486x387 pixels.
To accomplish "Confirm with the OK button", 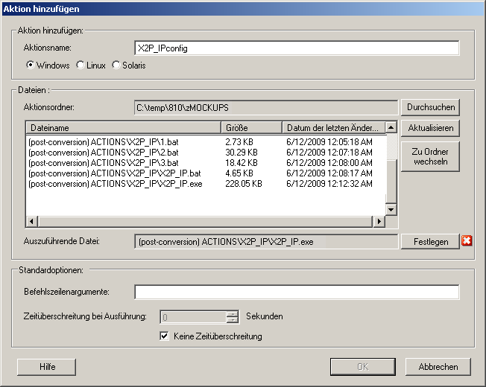I will click(x=363, y=367).
